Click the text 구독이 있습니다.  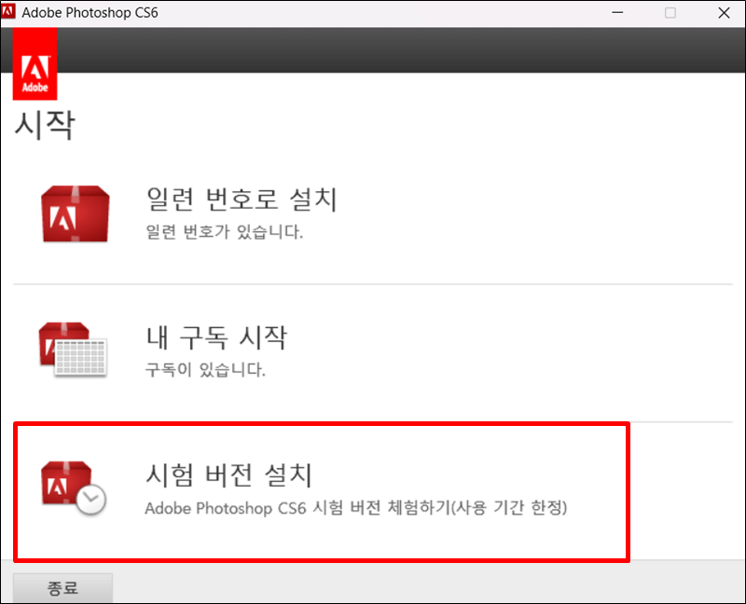205,369
